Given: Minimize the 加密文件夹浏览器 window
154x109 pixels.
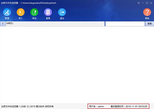Looking at the screenshot, I should coord(143,3).
